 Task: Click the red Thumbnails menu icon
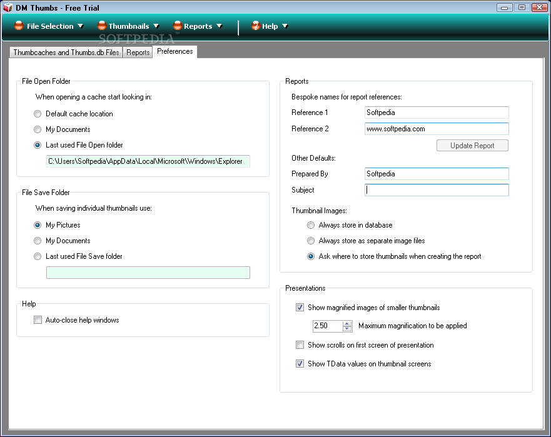pyautogui.click(x=101, y=26)
